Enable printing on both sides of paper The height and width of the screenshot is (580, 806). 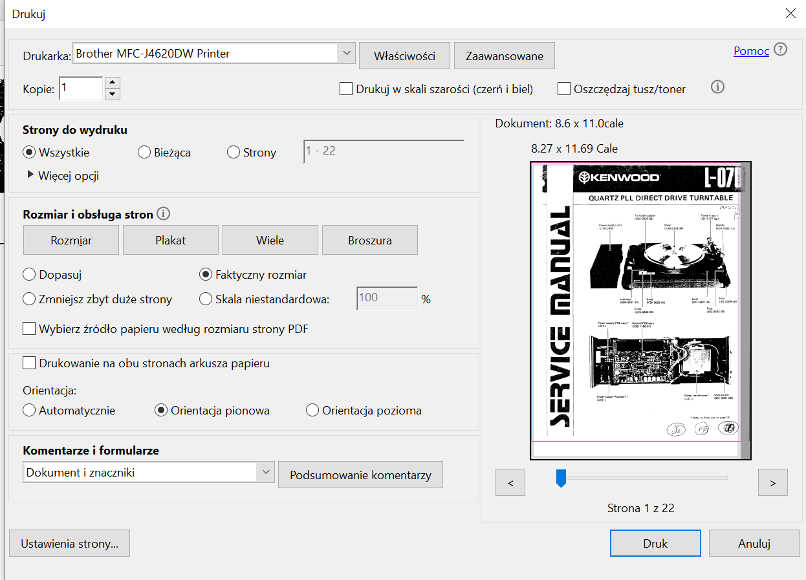(x=29, y=363)
